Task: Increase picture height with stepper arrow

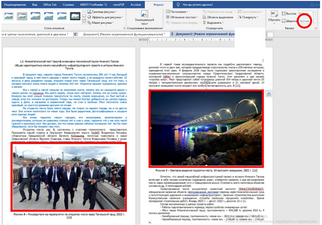Action: point(313,13)
